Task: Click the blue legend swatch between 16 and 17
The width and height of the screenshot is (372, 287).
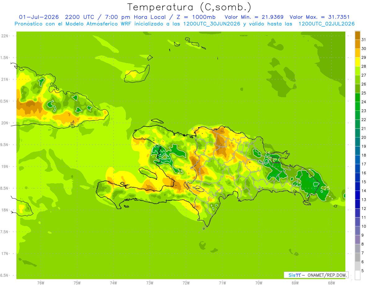Action: point(357,169)
